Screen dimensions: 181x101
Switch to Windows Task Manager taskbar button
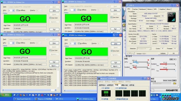tap(44, 99)
